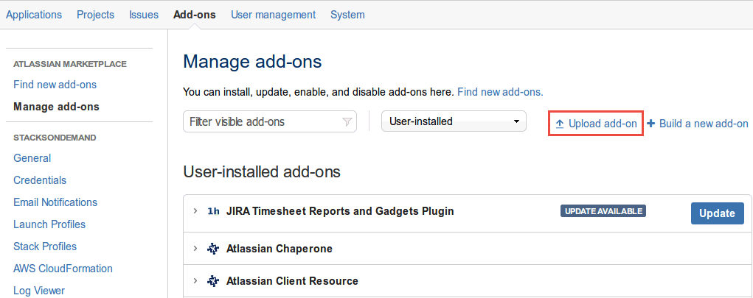The height and width of the screenshot is (298, 753).
Task: Click the Upload add-on link
Action: pos(603,124)
